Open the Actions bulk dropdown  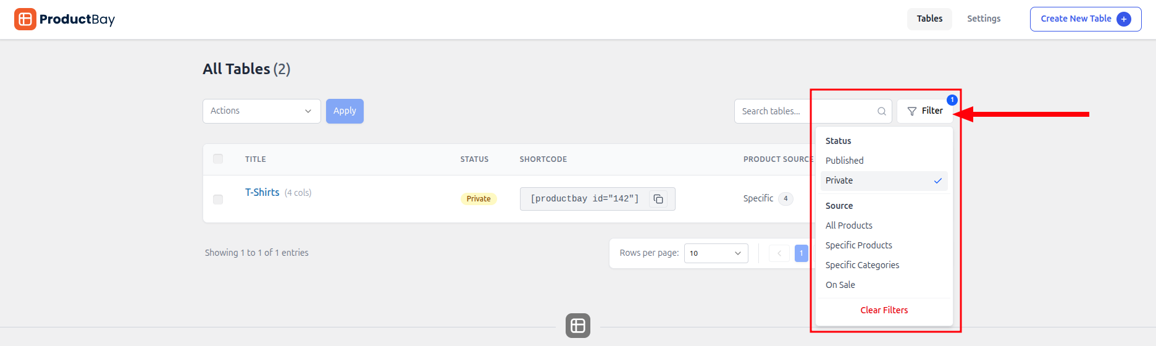[261, 111]
